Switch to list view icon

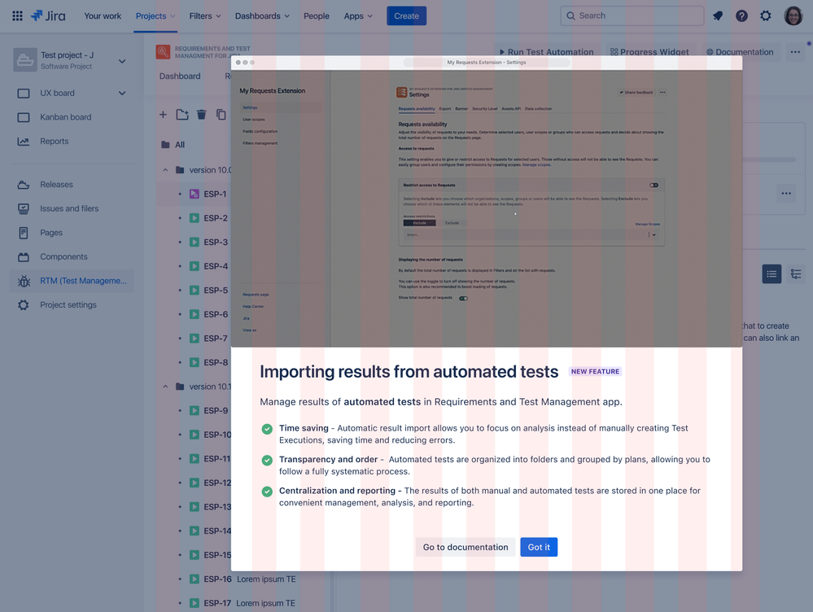[771, 273]
